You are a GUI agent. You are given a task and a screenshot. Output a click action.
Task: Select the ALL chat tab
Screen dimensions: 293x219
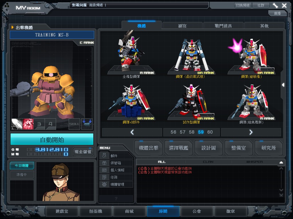coord(162,162)
